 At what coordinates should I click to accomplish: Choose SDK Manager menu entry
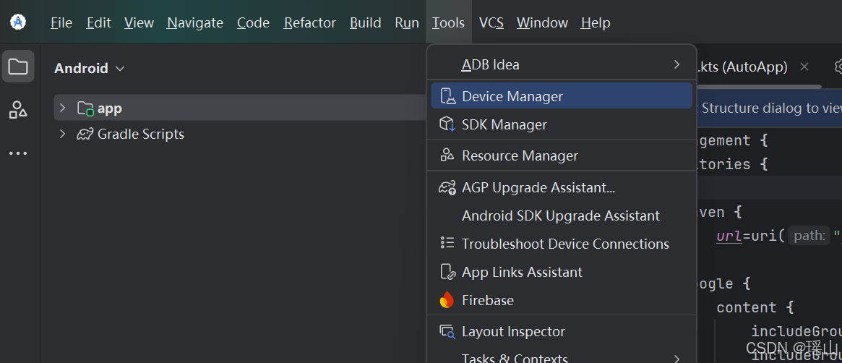(x=561, y=124)
